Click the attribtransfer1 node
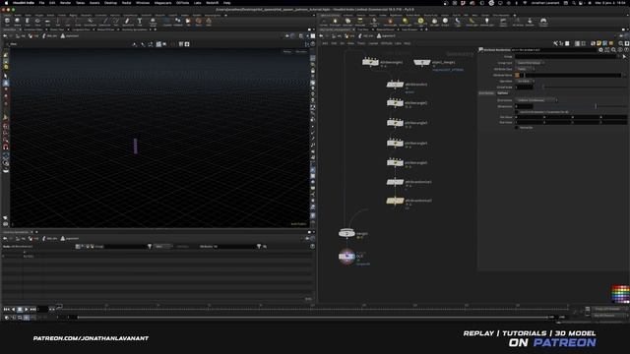 click(x=395, y=85)
